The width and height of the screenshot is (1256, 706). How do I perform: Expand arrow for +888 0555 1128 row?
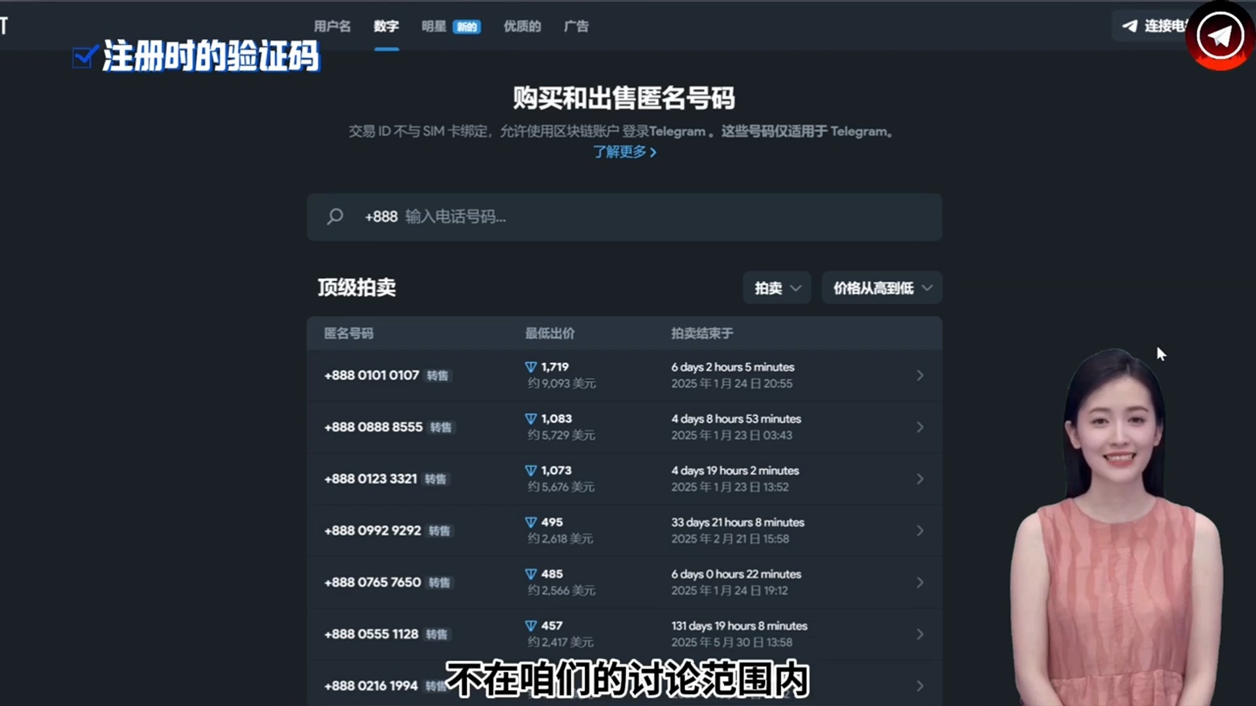coord(920,634)
